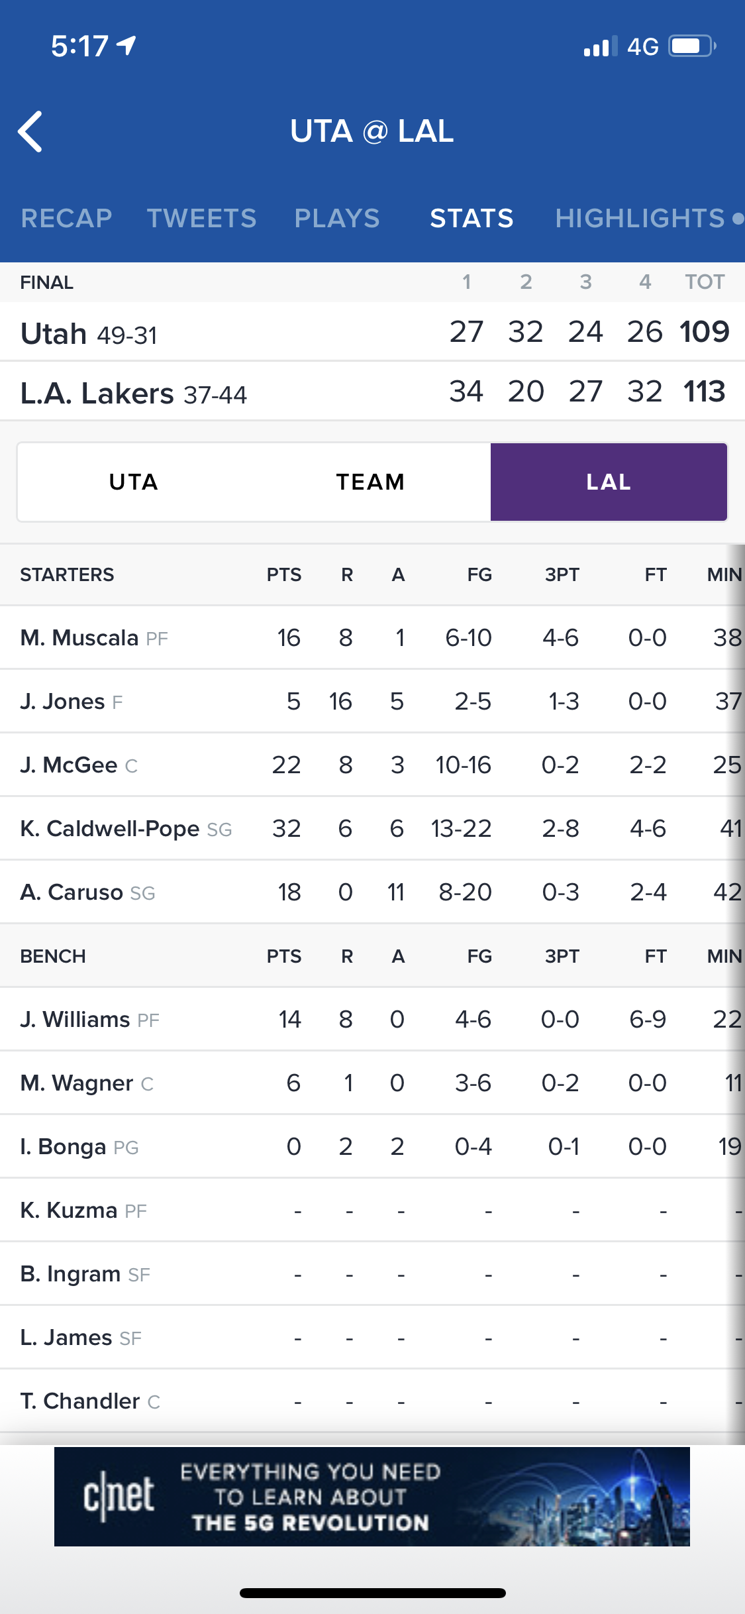Image resolution: width=745 pixels, height=1614 pixels.
Task: Tap the L.A. Lakers score row
Action: [371, 392]
